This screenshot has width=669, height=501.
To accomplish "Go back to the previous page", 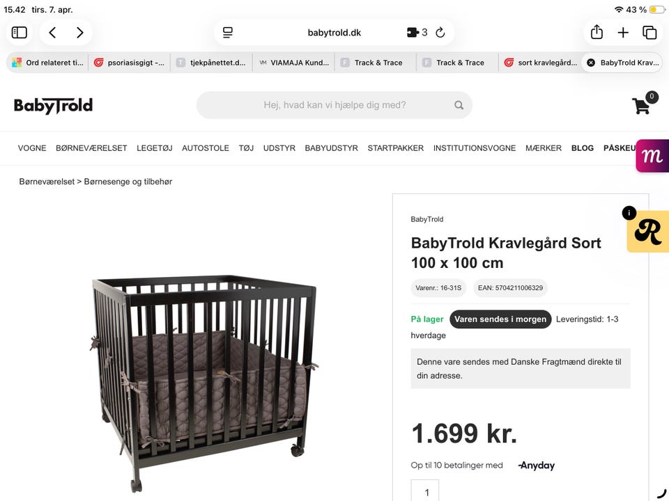I will 52,33.
